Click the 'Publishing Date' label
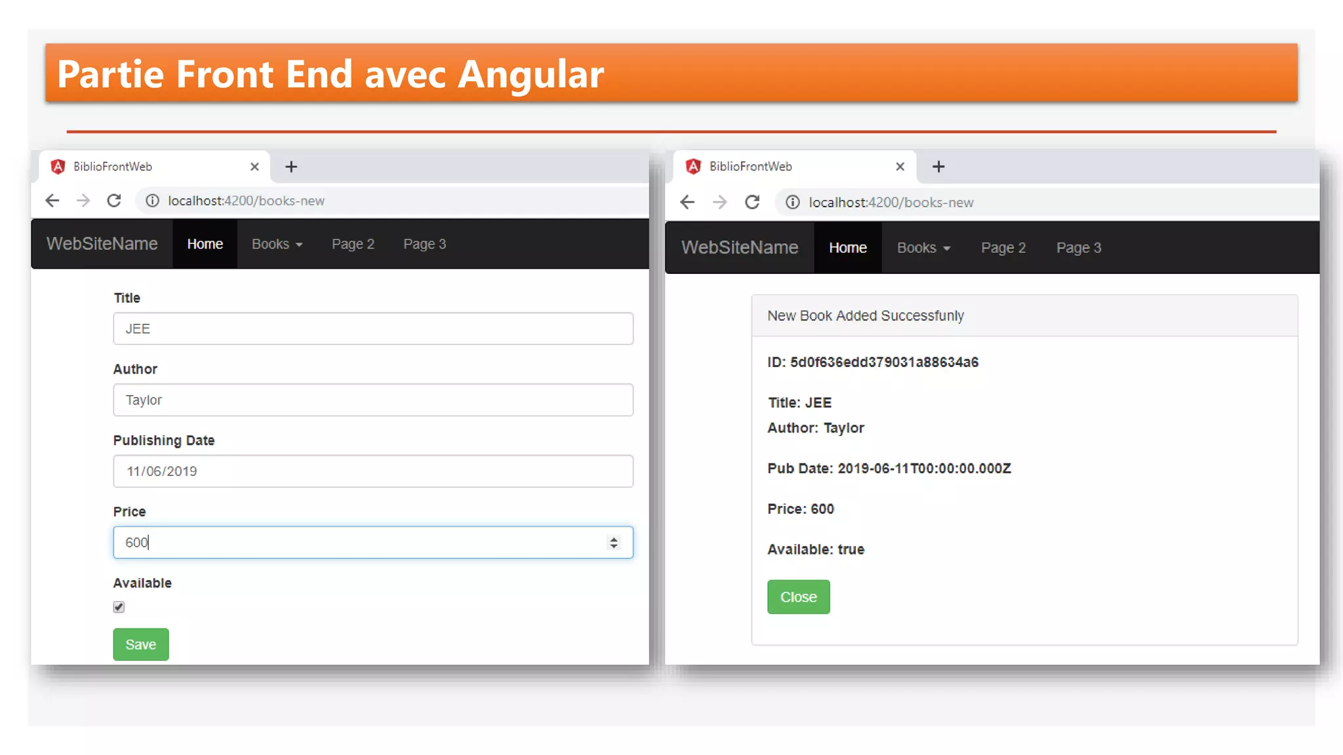Image resolution: width=1343 pixels, height=755 pixels. (164, 440)
